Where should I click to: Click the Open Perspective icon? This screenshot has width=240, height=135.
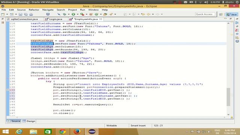point(221,14)
